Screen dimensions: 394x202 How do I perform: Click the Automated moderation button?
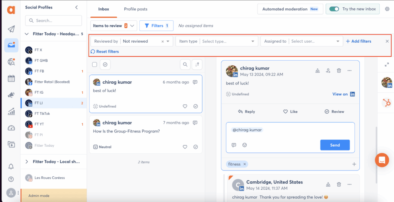pos(290,9)
